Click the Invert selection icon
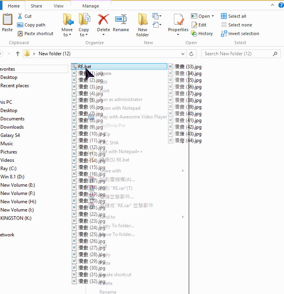This screenshot has width=284, height=294. (224, 34)
